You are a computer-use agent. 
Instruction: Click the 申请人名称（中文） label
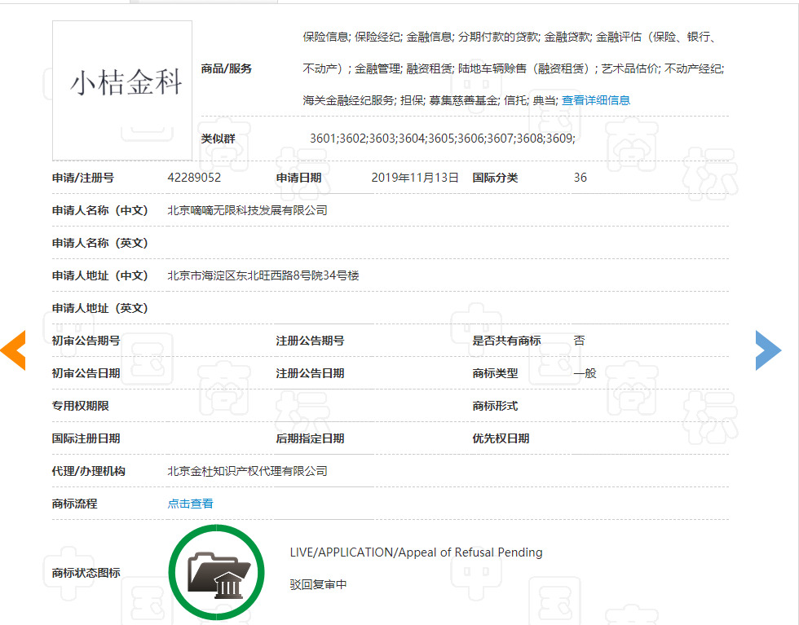coord(99,210)
